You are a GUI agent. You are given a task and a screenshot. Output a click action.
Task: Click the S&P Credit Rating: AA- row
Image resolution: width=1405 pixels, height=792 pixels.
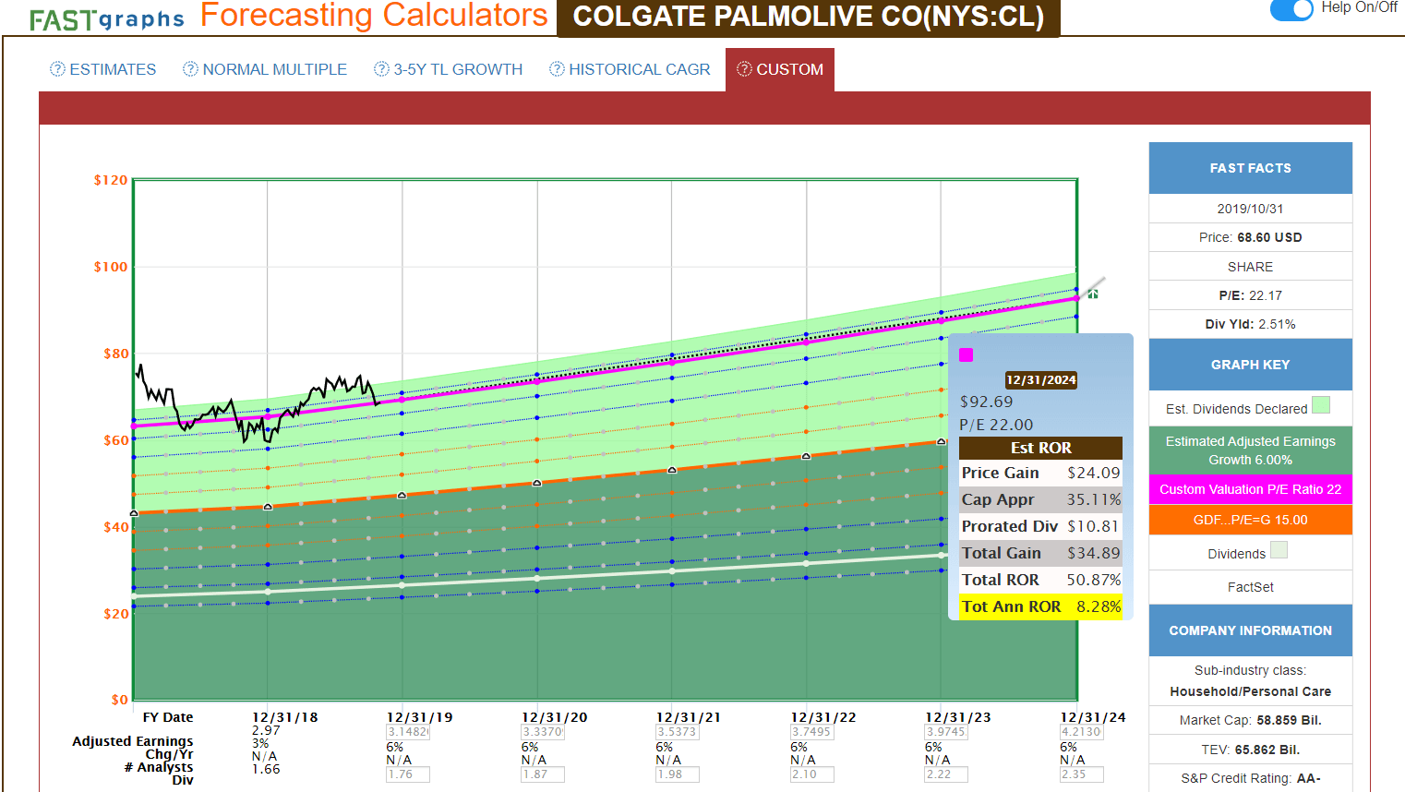pyautogui.click(x=1251, y=778)
